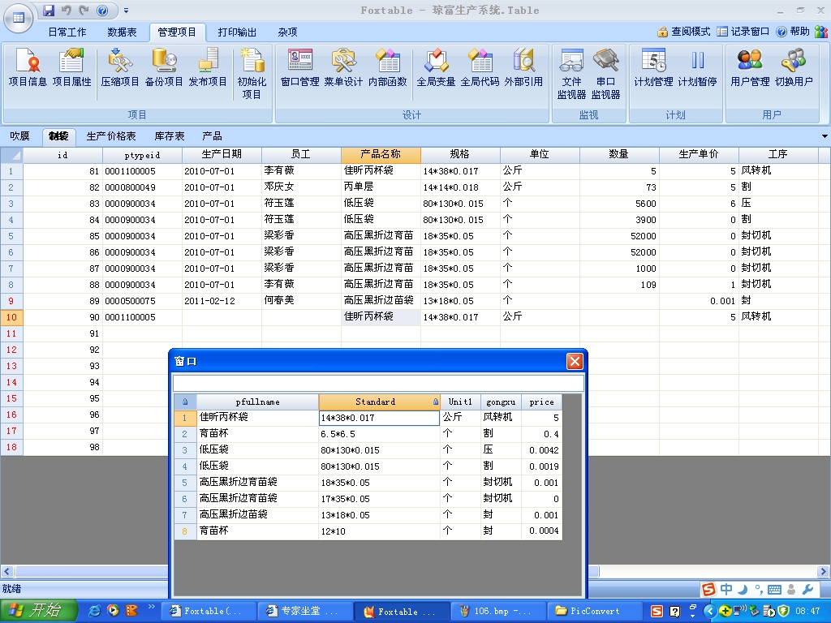The height and width of the screenshot is (623, 831).
Task: Open 菜单设计 in the ribbon
Action: coord(343,68)
